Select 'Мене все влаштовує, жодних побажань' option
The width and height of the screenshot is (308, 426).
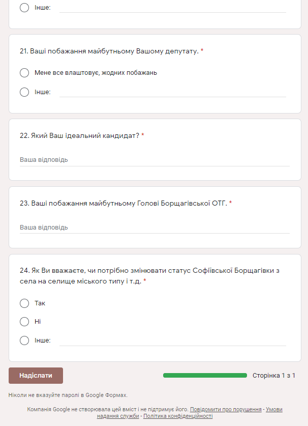(24, 73)
